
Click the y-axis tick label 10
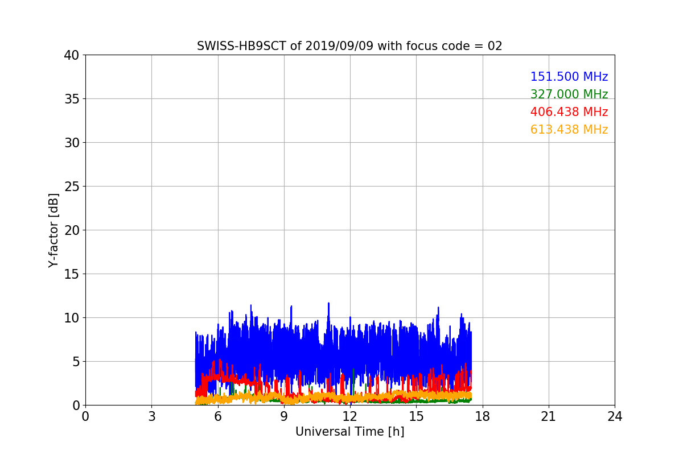tap(71, 318)
